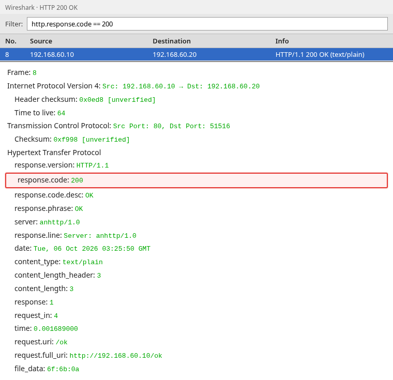The height and width of the screenshot is (380, 393).
Task: Select the content_length_header: 3 line
Action: (57, 275)
